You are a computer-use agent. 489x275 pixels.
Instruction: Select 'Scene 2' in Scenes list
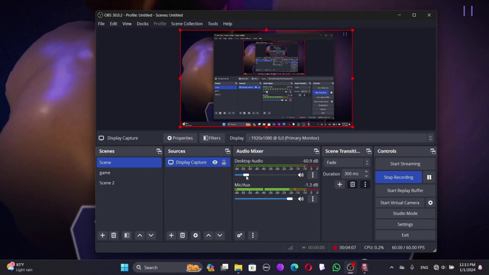pyautogui.click(x=129, y=183)
